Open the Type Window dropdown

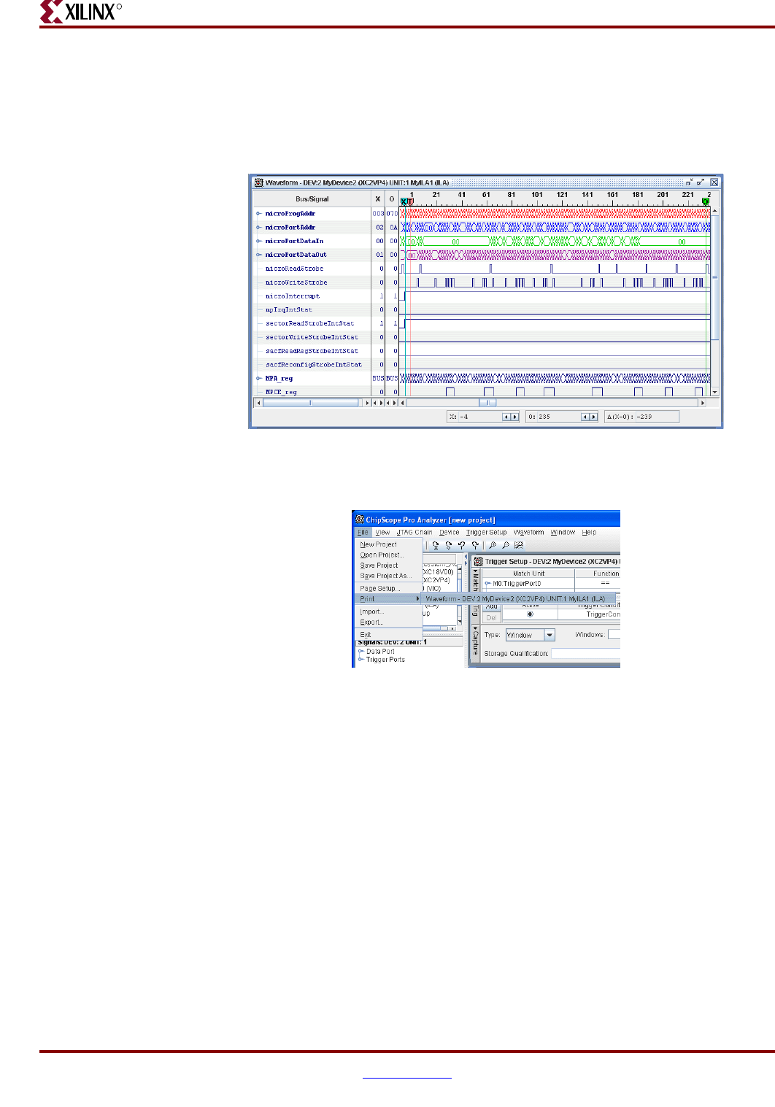pyautogui.click(x=550, y=635)
